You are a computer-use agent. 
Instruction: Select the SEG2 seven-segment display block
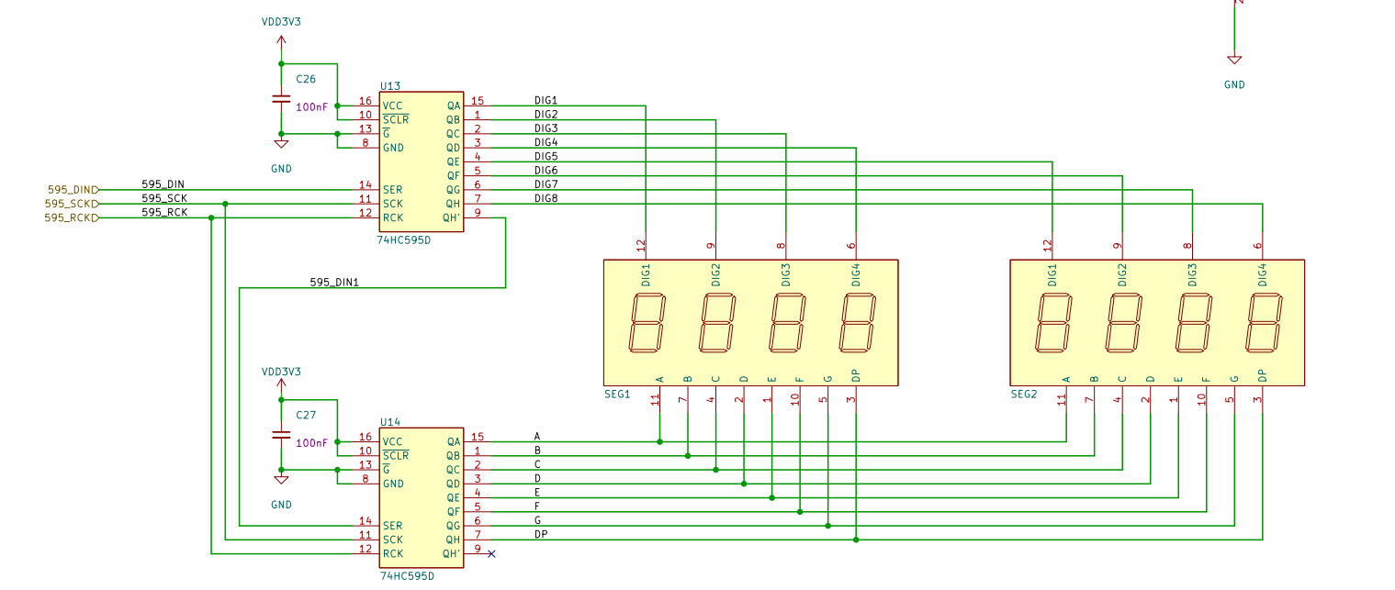[1156, 322]
